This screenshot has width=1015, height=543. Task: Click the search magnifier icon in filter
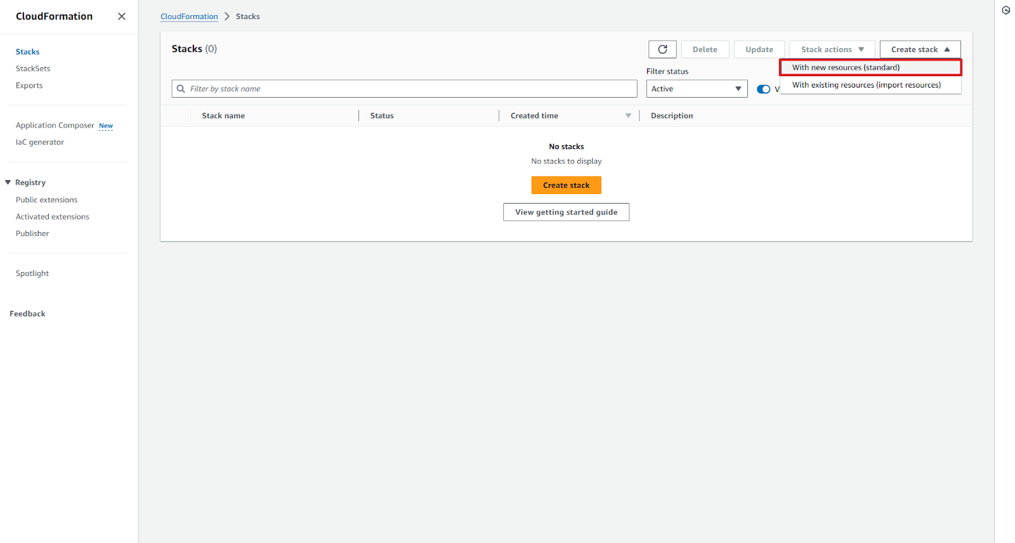181,89
